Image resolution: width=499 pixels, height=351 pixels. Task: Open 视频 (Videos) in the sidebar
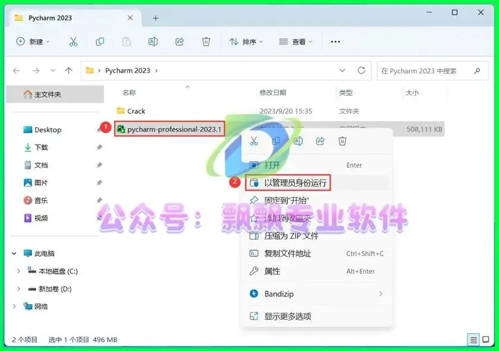pyautogui.click(x=41, y=218)
